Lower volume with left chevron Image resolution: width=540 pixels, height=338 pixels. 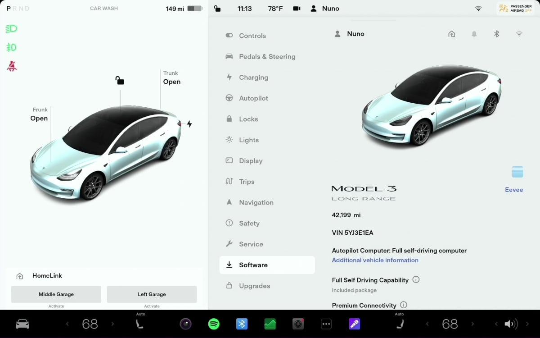tap(496, 324)
